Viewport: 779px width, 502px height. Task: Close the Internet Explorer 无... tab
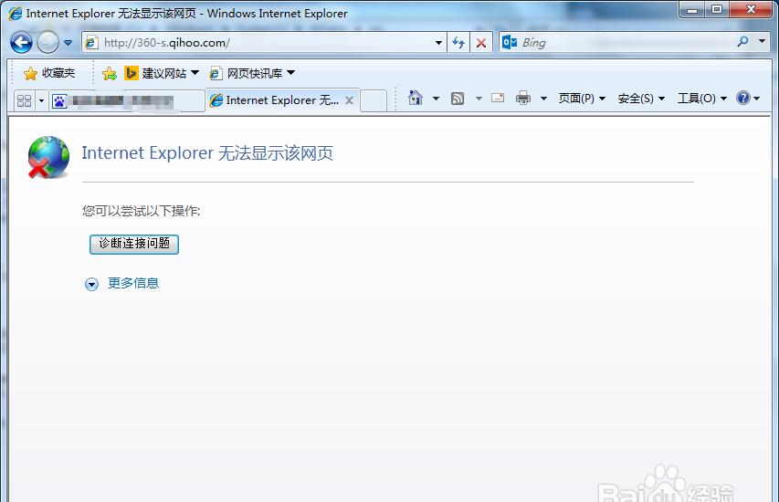[349, 100]
